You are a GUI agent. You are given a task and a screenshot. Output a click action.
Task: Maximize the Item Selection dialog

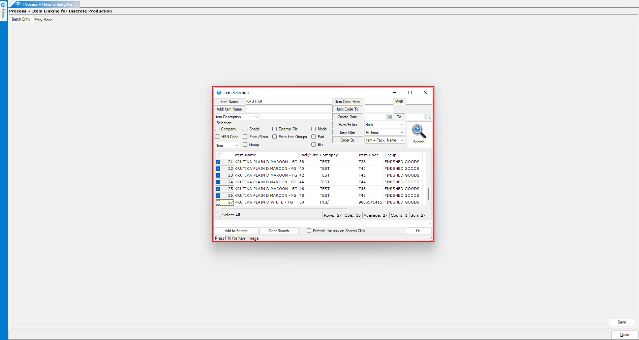point(410,92)
